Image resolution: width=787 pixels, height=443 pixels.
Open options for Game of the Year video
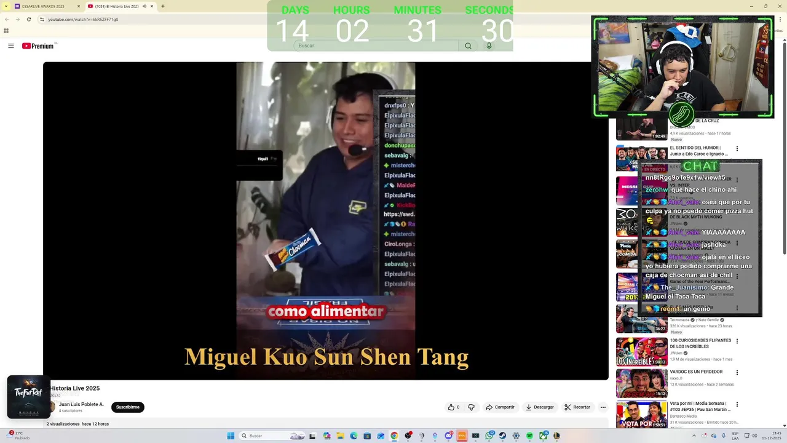[x=737, y=276]
